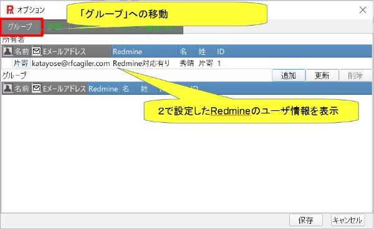Click 姓 column header in グループ table
The width and height of the screenshot is (374, 230).
pyautogui.click(x=148, y=89)
